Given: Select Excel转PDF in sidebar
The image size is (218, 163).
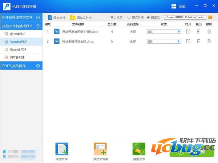Looking at the screenshot, I should click(x=21, y=49).
